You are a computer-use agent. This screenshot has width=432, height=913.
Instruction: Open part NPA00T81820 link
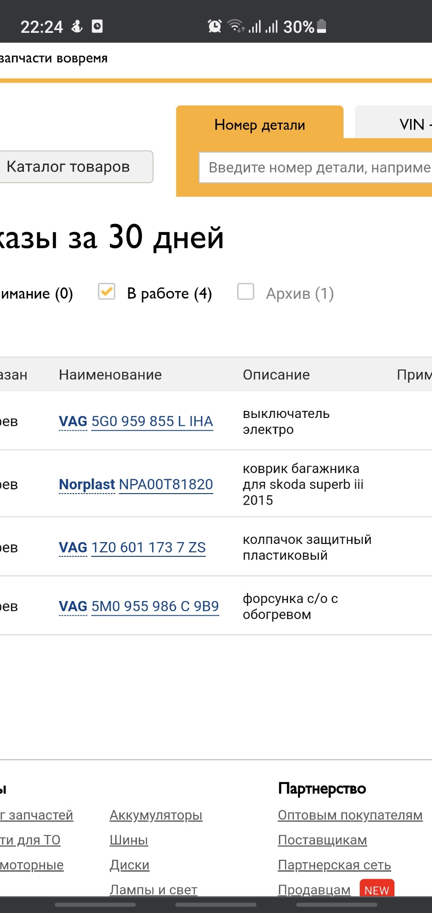[166, 485]
